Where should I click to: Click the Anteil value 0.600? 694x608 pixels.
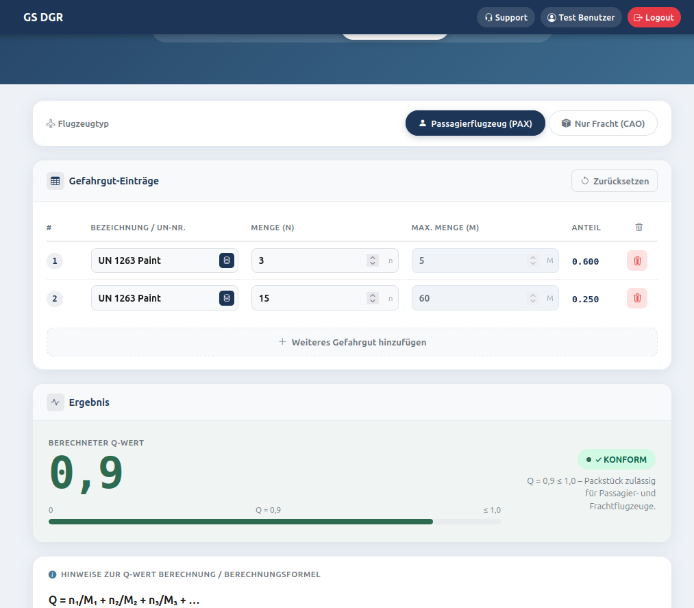pos(585,261)
